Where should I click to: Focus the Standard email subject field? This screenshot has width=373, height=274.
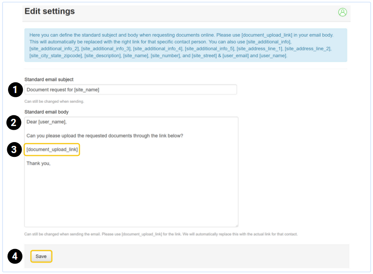pos(130,90)
